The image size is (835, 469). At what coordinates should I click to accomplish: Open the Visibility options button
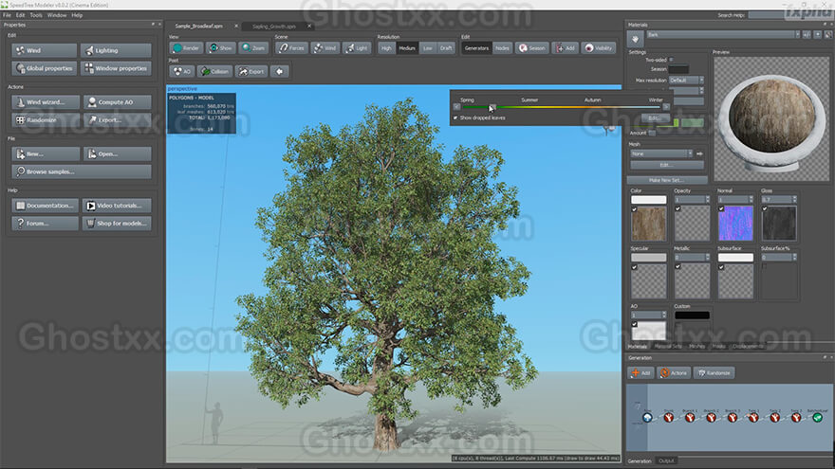(x=599, y=48)
